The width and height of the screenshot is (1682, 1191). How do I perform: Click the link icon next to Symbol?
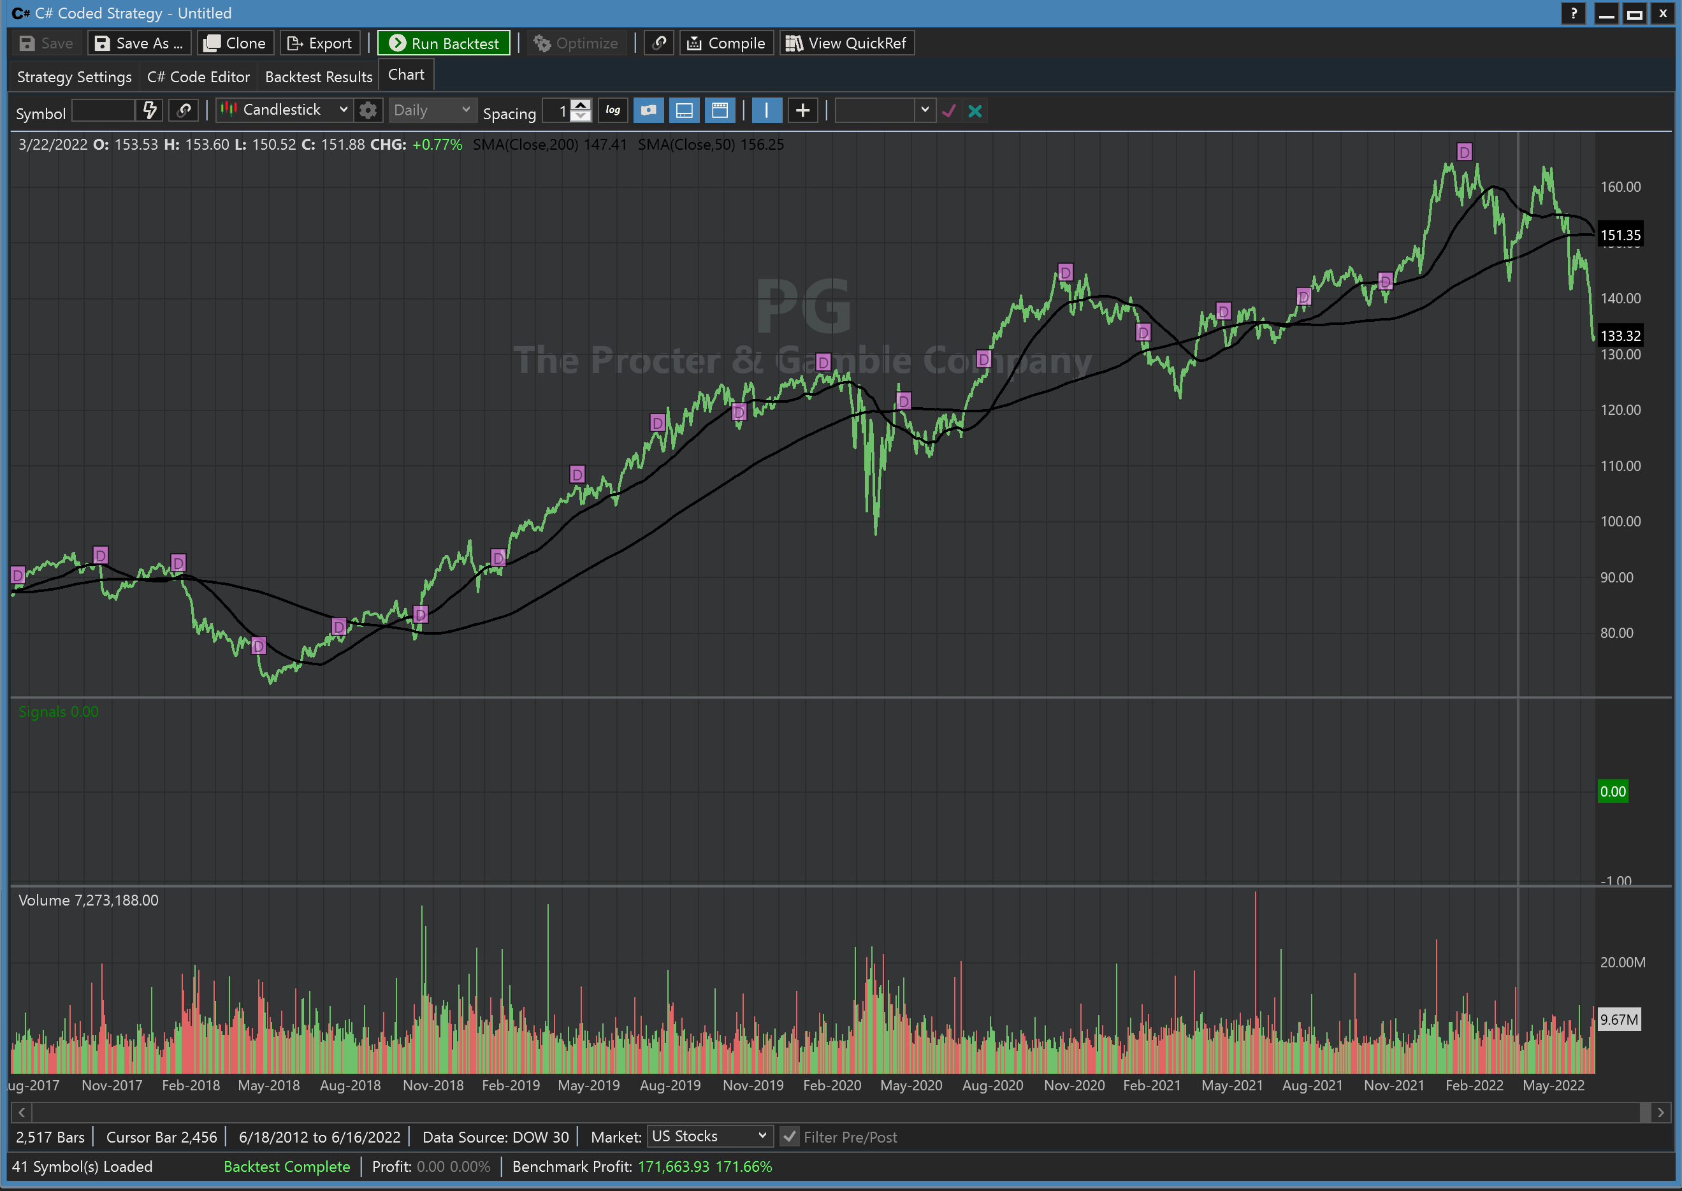coord(184,111)
